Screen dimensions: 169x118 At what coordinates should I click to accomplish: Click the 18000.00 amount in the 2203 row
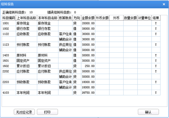(x=88, y=82)
